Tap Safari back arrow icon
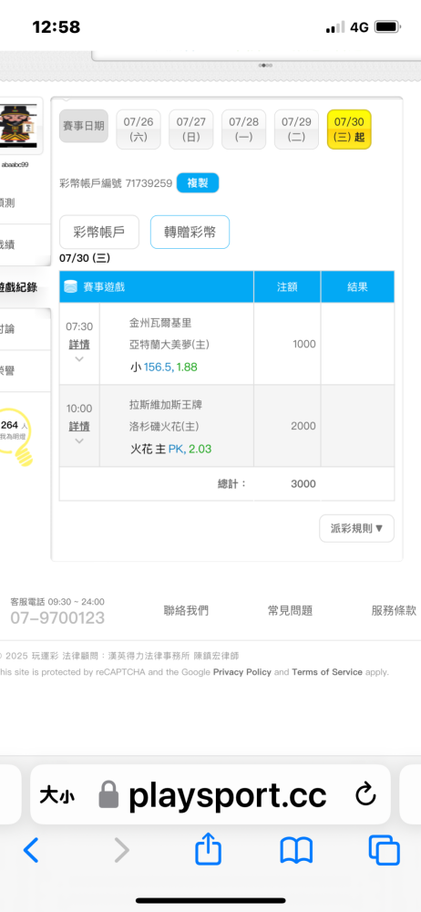This screenshot has height=912, width=421. point(31,850)
